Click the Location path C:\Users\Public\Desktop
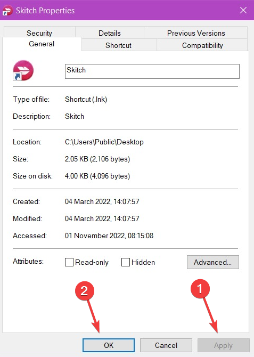The image size is (254, 357). click(104, 142)
